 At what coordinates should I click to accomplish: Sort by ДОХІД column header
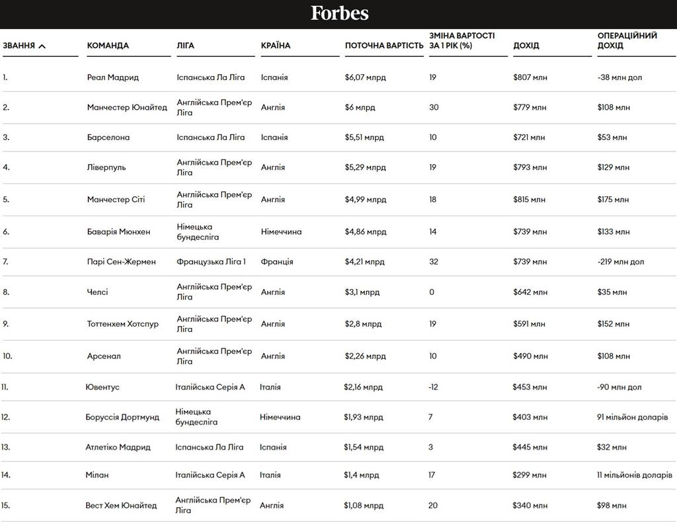tap(526, 46)
